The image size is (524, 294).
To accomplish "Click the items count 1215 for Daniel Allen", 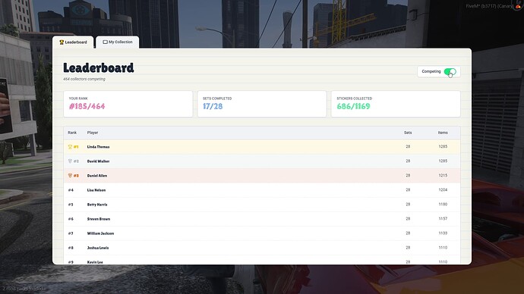I will [x=443, y=175].
